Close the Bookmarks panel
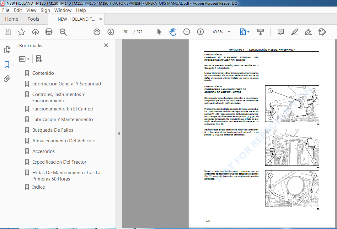The height and width of the screenshot is (229, 337). [106, 45]
